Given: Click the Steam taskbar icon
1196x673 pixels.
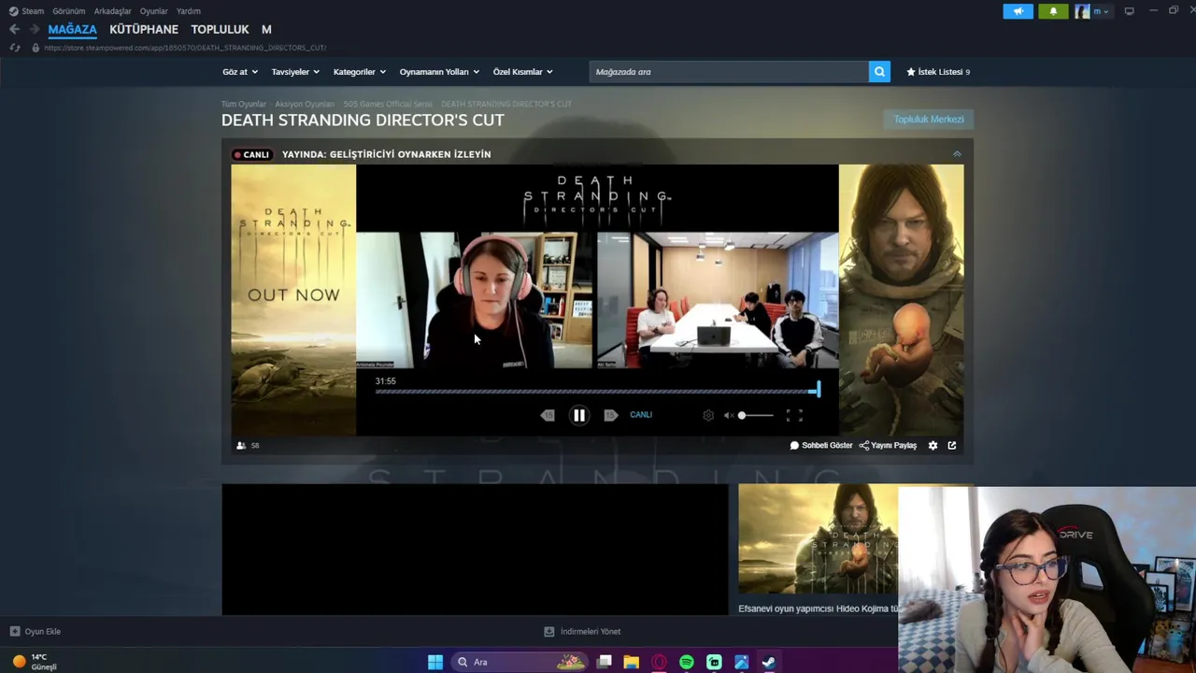Looking at the screenshot, I should point(769,662).
